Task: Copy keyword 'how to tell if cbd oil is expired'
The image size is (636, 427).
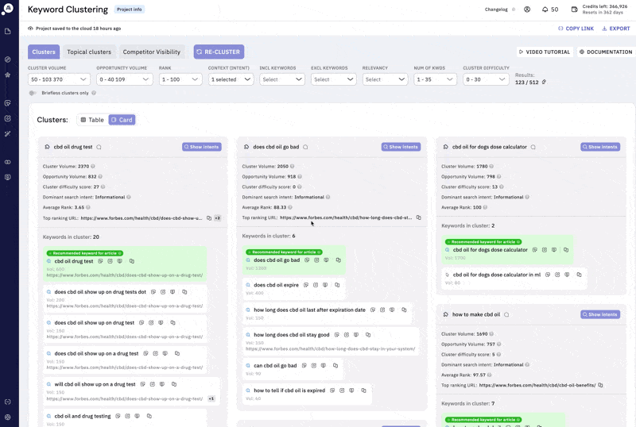Action: [363, 390]
